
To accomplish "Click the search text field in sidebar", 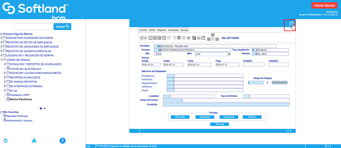I will tap(34, 27).
